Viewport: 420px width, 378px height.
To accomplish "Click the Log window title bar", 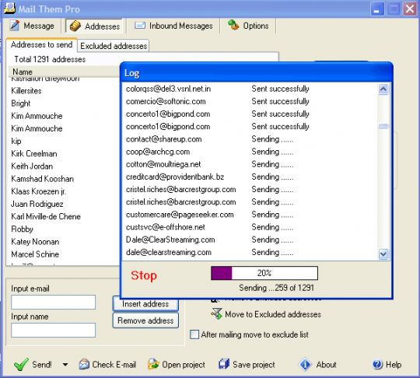I will click(257, 72).
